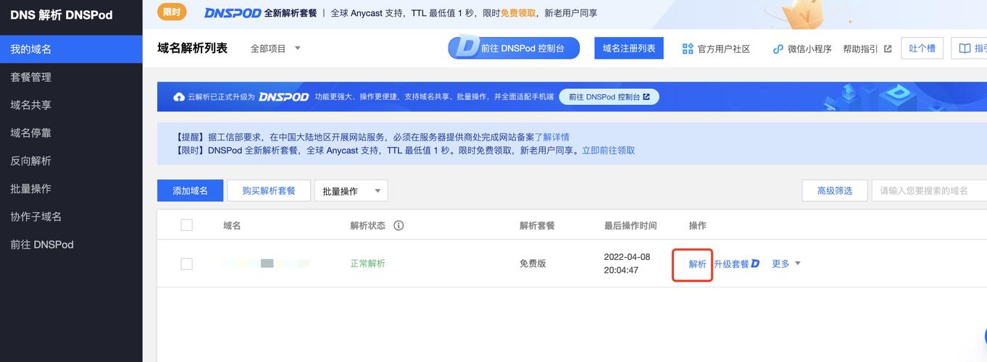Select 域名停靠 sidebar entry
987x362 pixels.
[x=71, y=132]
